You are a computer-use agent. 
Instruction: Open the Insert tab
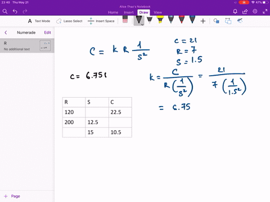click(x=129, y=12)
